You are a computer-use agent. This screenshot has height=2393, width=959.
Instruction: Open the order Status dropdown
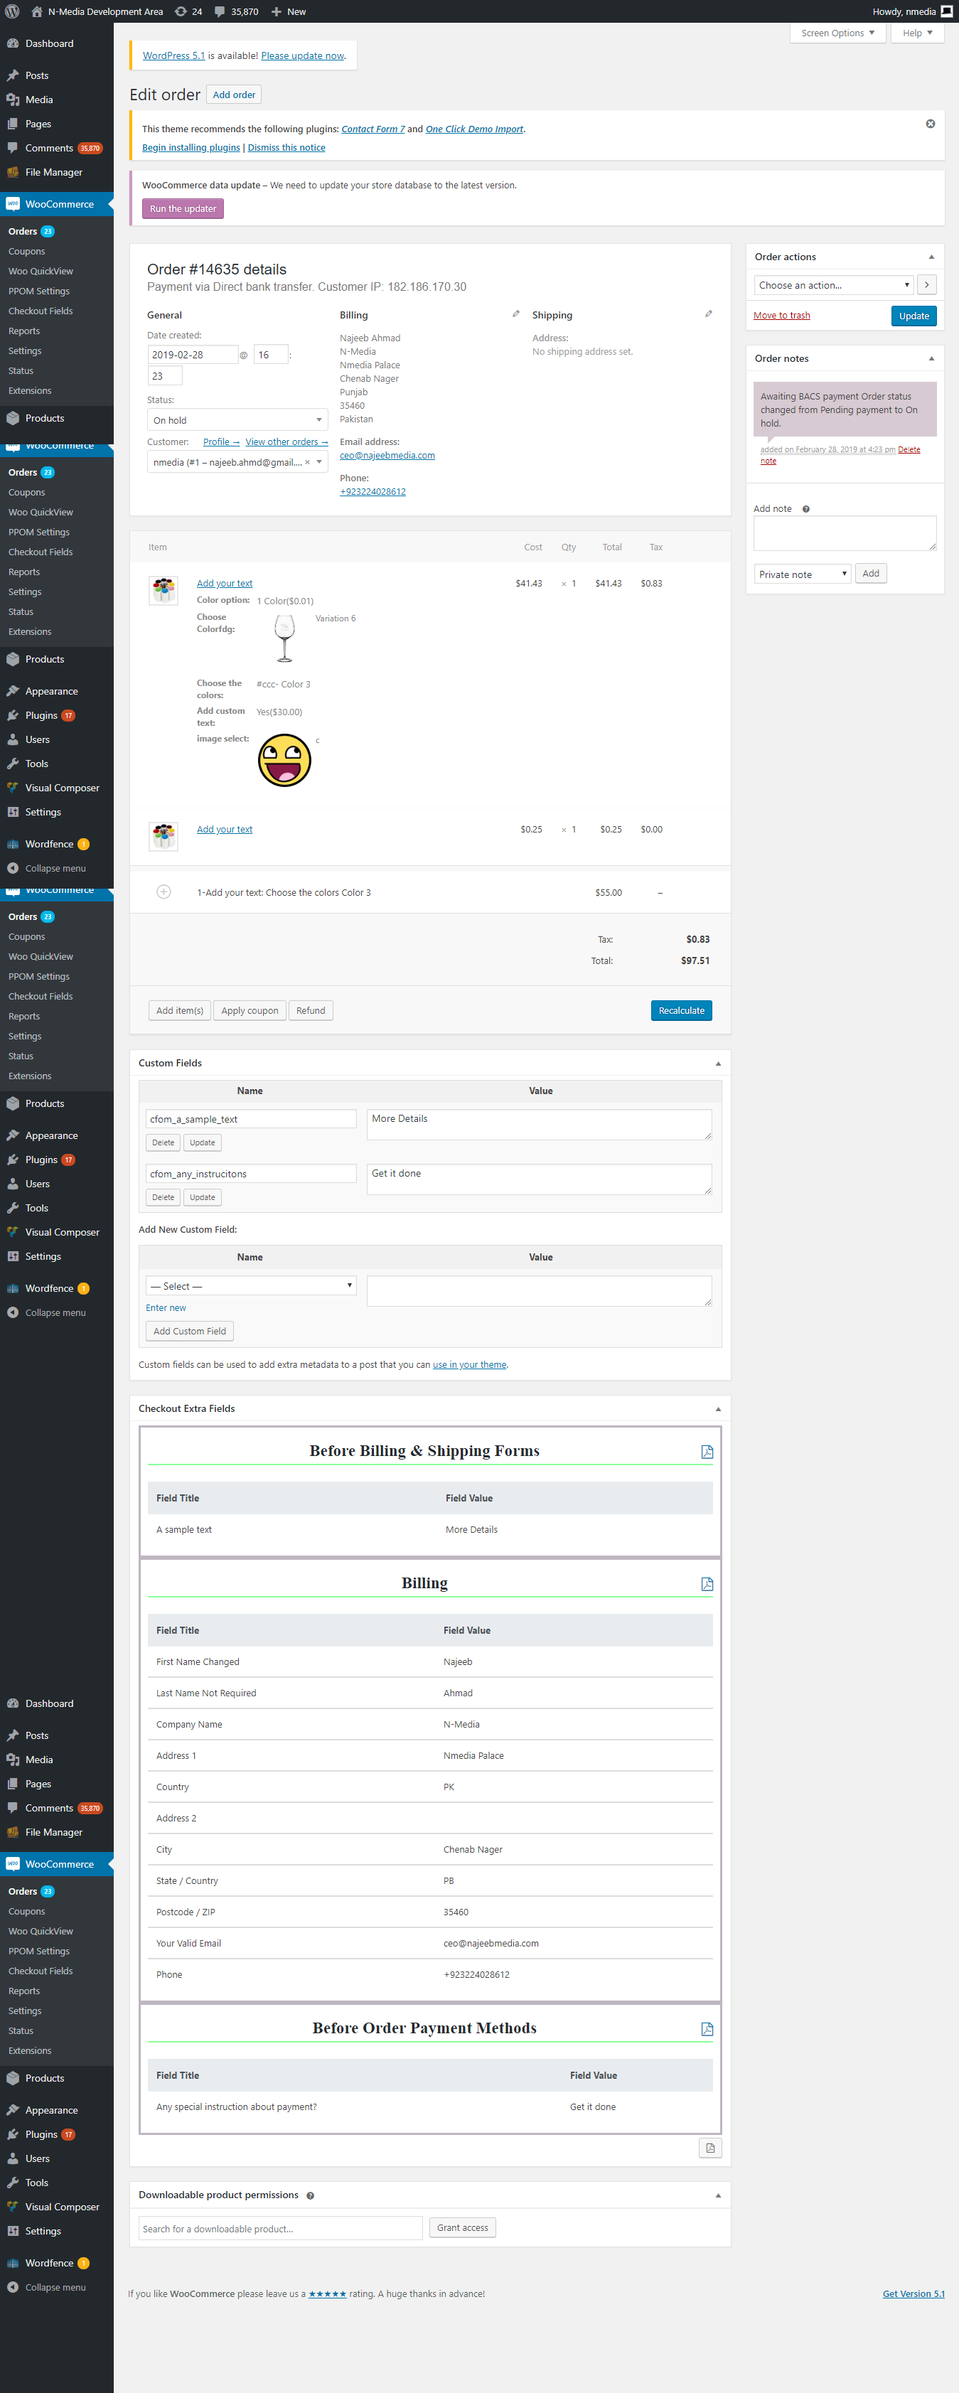(x=237, y=420)
